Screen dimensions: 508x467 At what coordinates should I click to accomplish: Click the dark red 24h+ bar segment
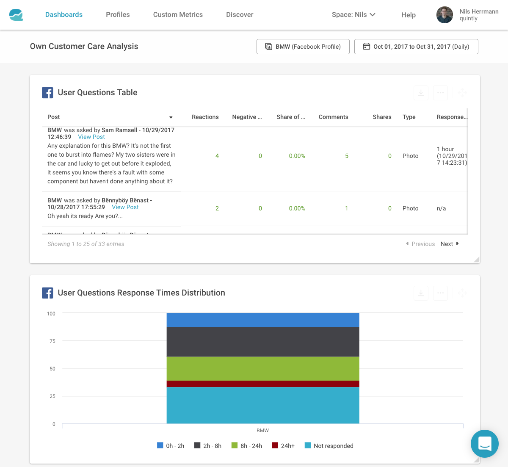(x=263, y=384)
